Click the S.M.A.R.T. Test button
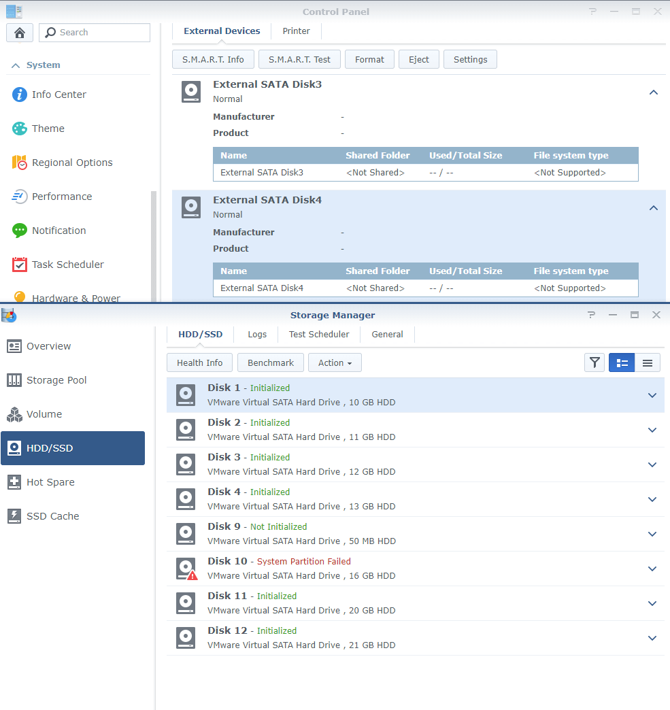The height and width of the screenshot is (710, 670). [x=299, y=60]
